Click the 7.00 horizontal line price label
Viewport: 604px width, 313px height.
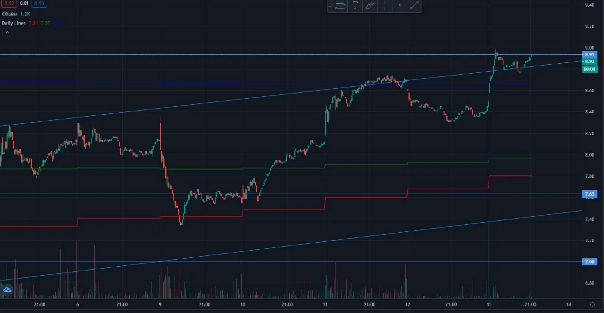(589, 262)
